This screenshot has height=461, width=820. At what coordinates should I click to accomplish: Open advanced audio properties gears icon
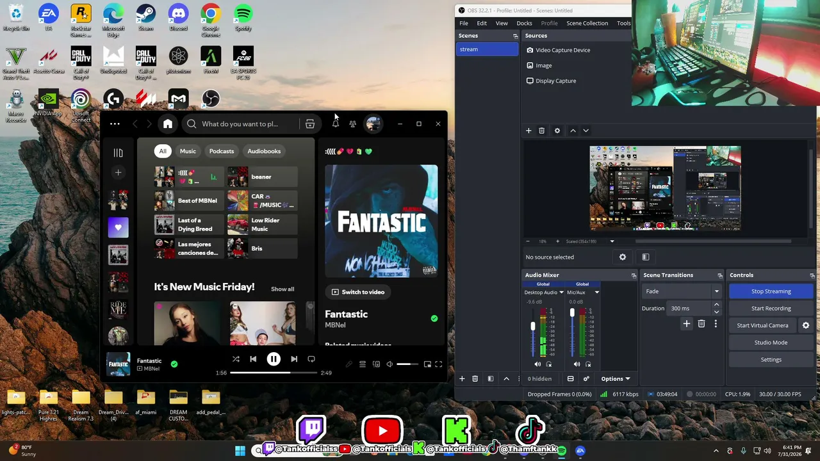pos(586,378)
